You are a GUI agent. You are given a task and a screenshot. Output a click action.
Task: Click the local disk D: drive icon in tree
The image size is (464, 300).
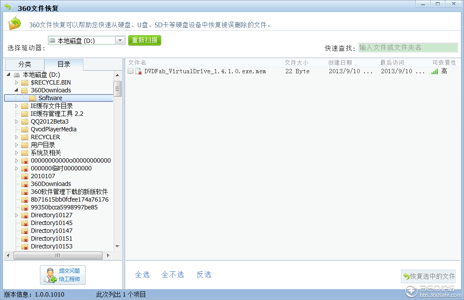tap(17, 75)
